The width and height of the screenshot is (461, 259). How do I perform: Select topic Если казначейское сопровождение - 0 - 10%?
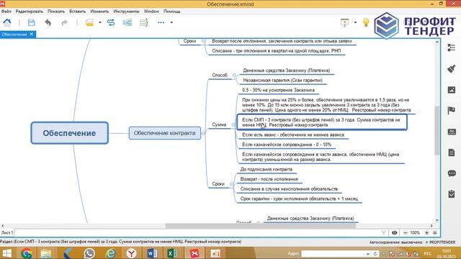click(287, 145)
